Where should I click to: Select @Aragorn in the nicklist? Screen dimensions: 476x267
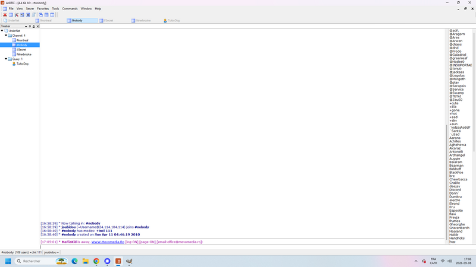click(457, 34)
